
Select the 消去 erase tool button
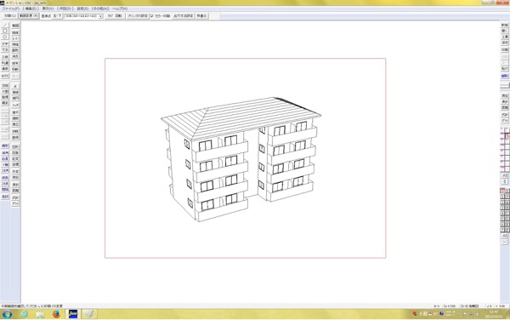pyautogui.click(x=15, y=57)
